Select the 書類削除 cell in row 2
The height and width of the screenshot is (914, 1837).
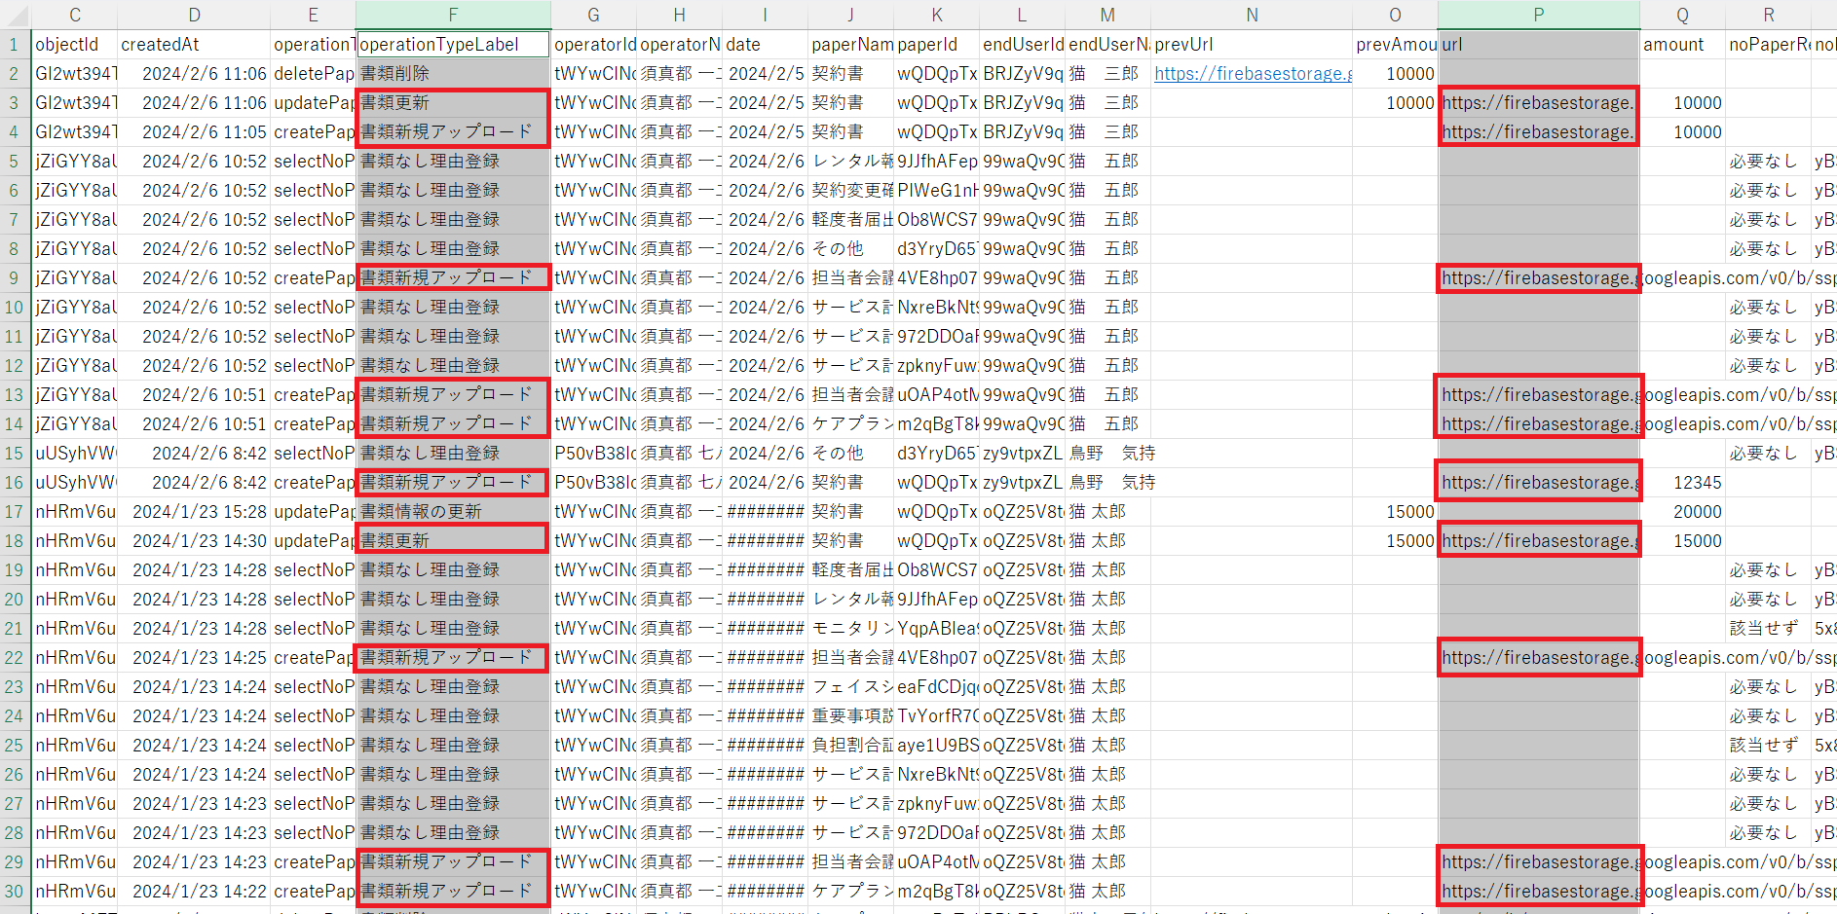[453, 74]
